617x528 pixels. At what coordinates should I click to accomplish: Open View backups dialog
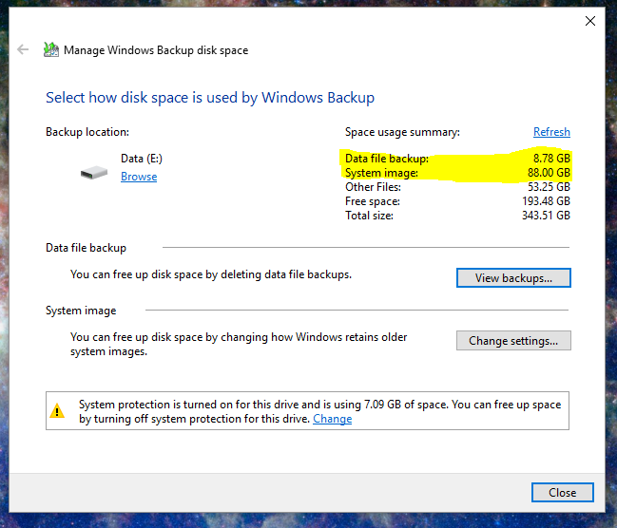[x=513, y=278]
